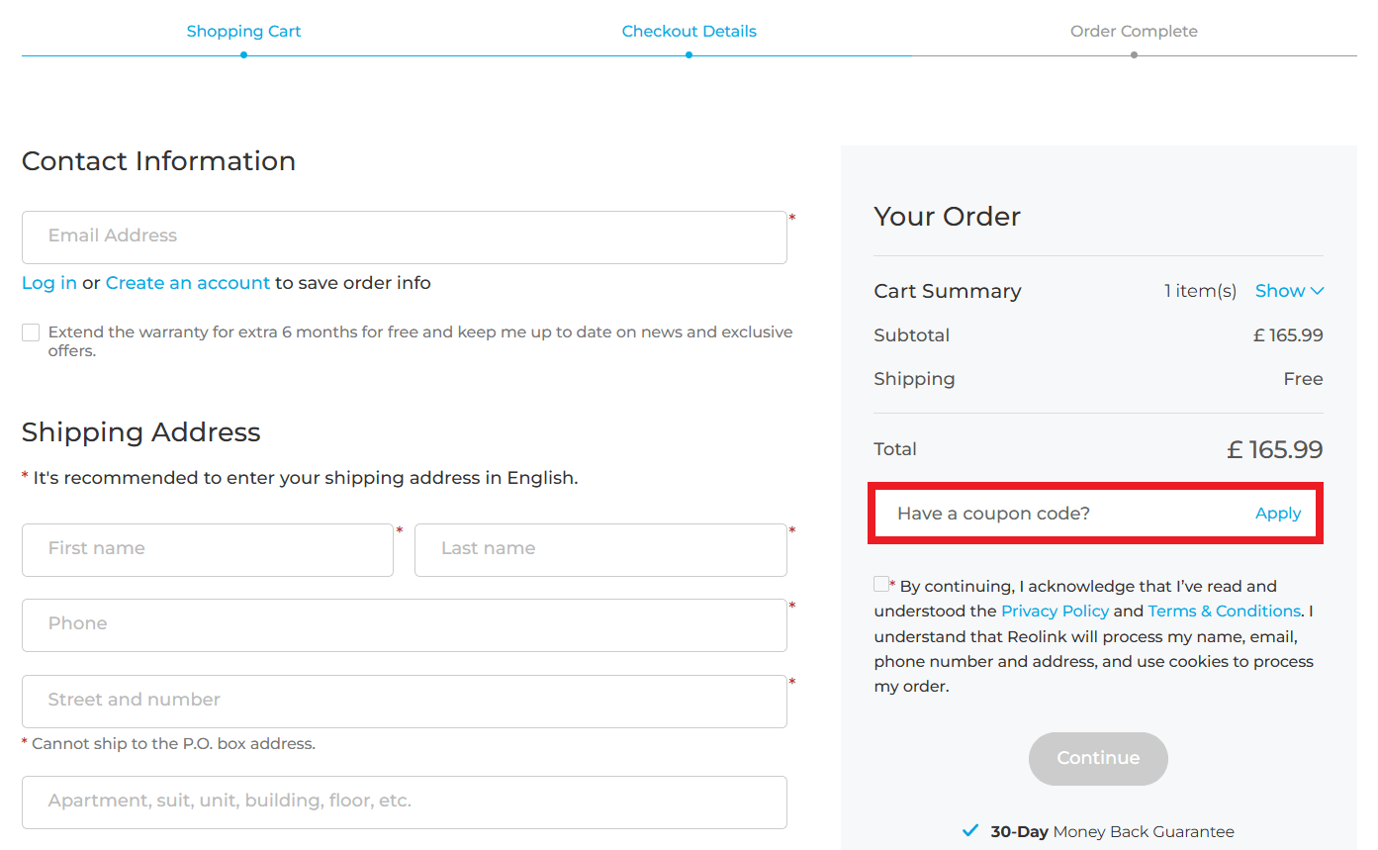Screen dimensions: 1378x850
Task: Click the Shopping Cart step
Action: tap(243, 32)
